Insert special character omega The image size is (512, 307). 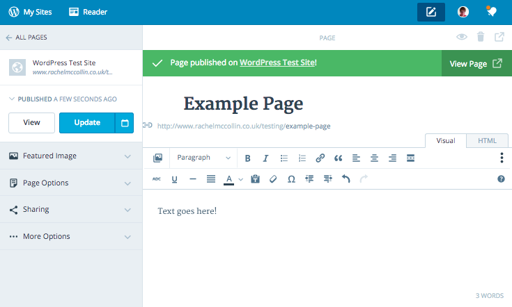291,179
